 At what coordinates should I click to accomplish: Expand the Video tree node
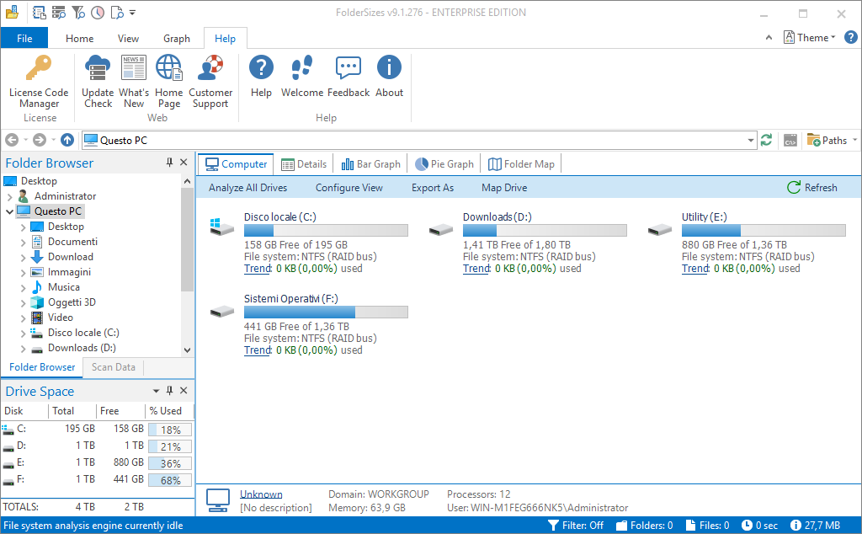[x=23, y=318]
